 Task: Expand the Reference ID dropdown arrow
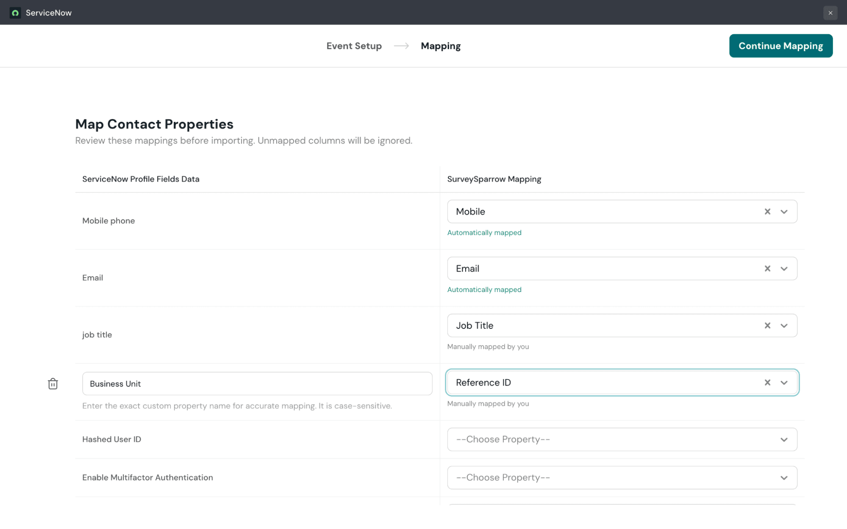784,383
